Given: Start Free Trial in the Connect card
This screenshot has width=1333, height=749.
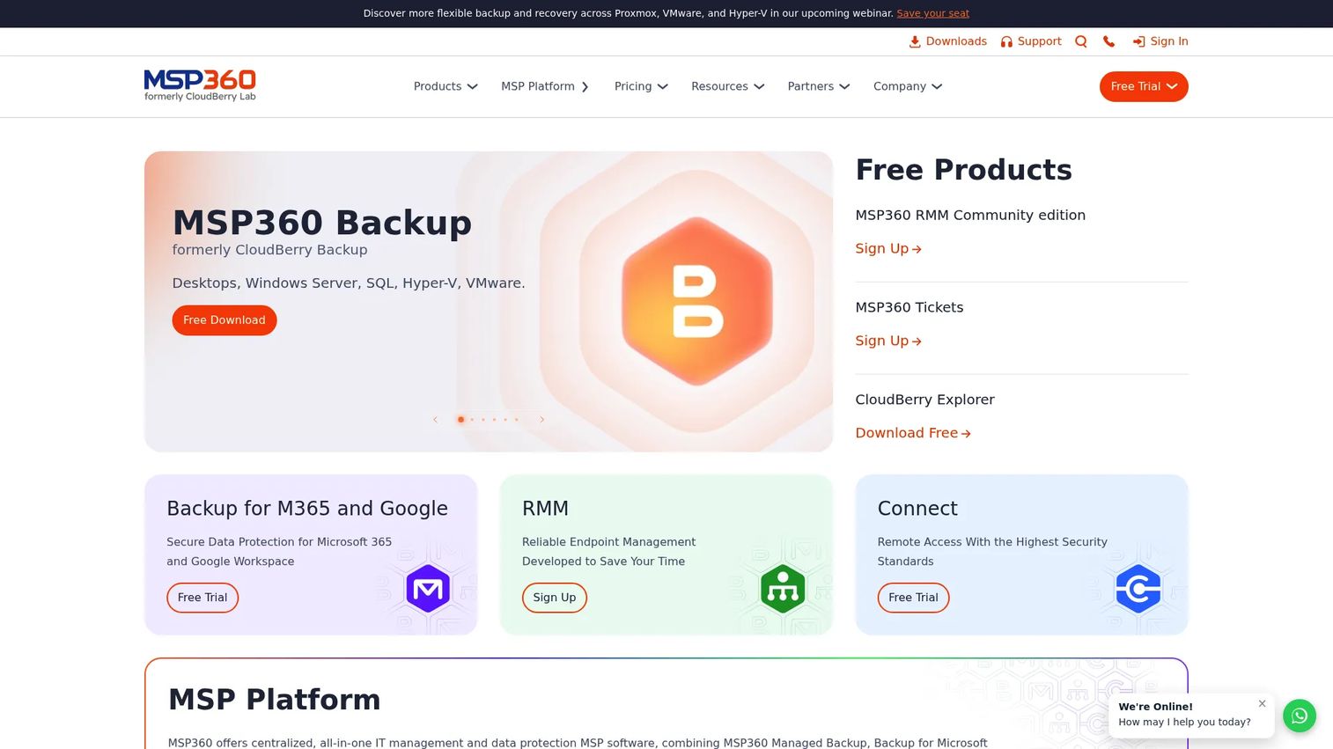Looking at the screenshot, I should click(x=914, y=598).
